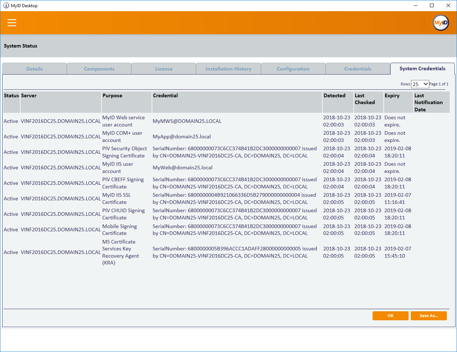This screenshot has width=457, height=352.
Task: Select the System Credentials tab
Action: 422,68
